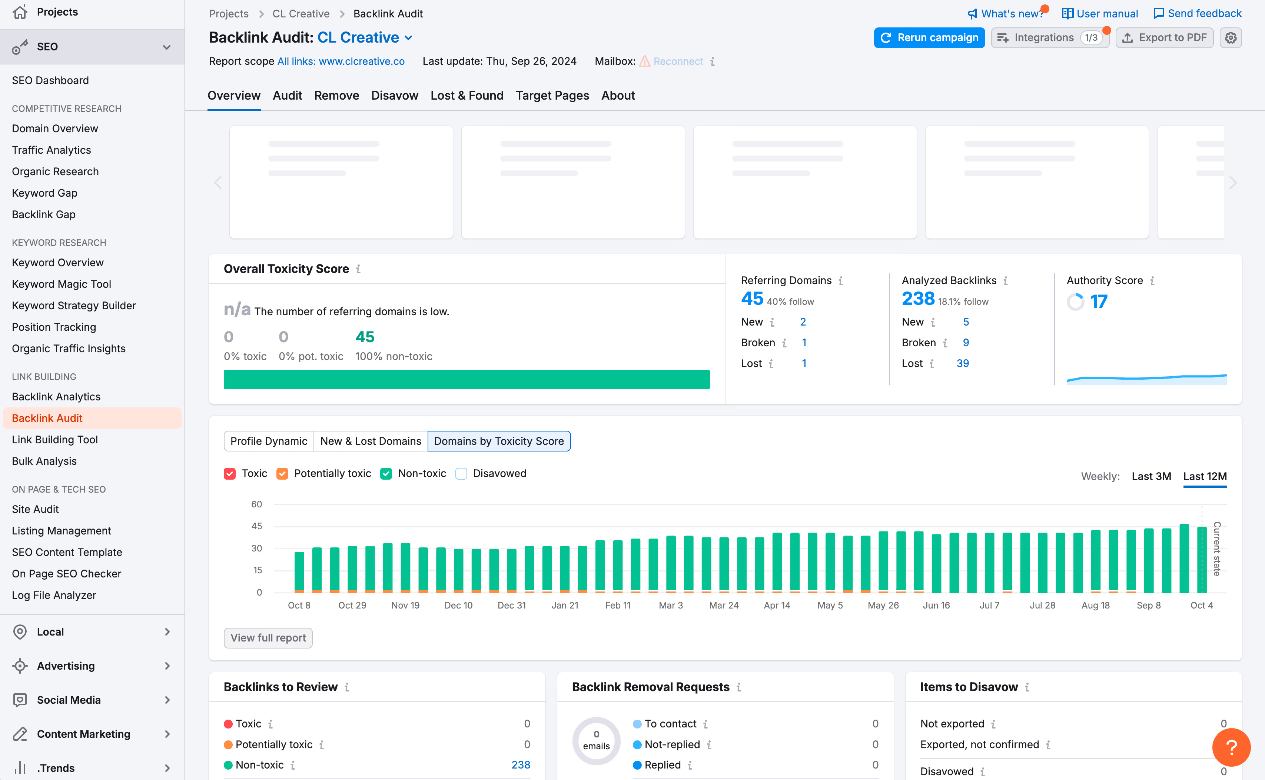Uncheck the Toxic checkbox
1265x780 pixels.
click(230, 474)
